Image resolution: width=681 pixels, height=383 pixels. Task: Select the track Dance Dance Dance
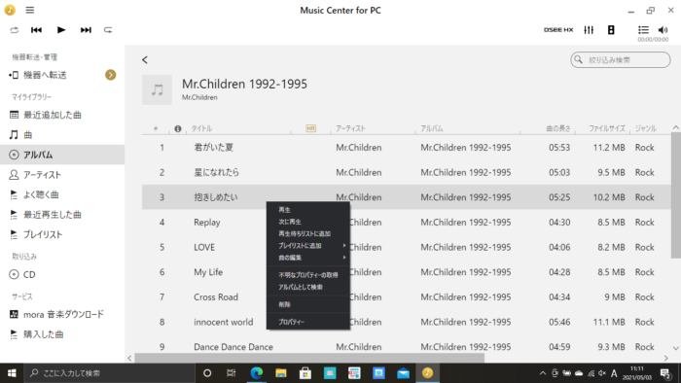click(233, 347)
